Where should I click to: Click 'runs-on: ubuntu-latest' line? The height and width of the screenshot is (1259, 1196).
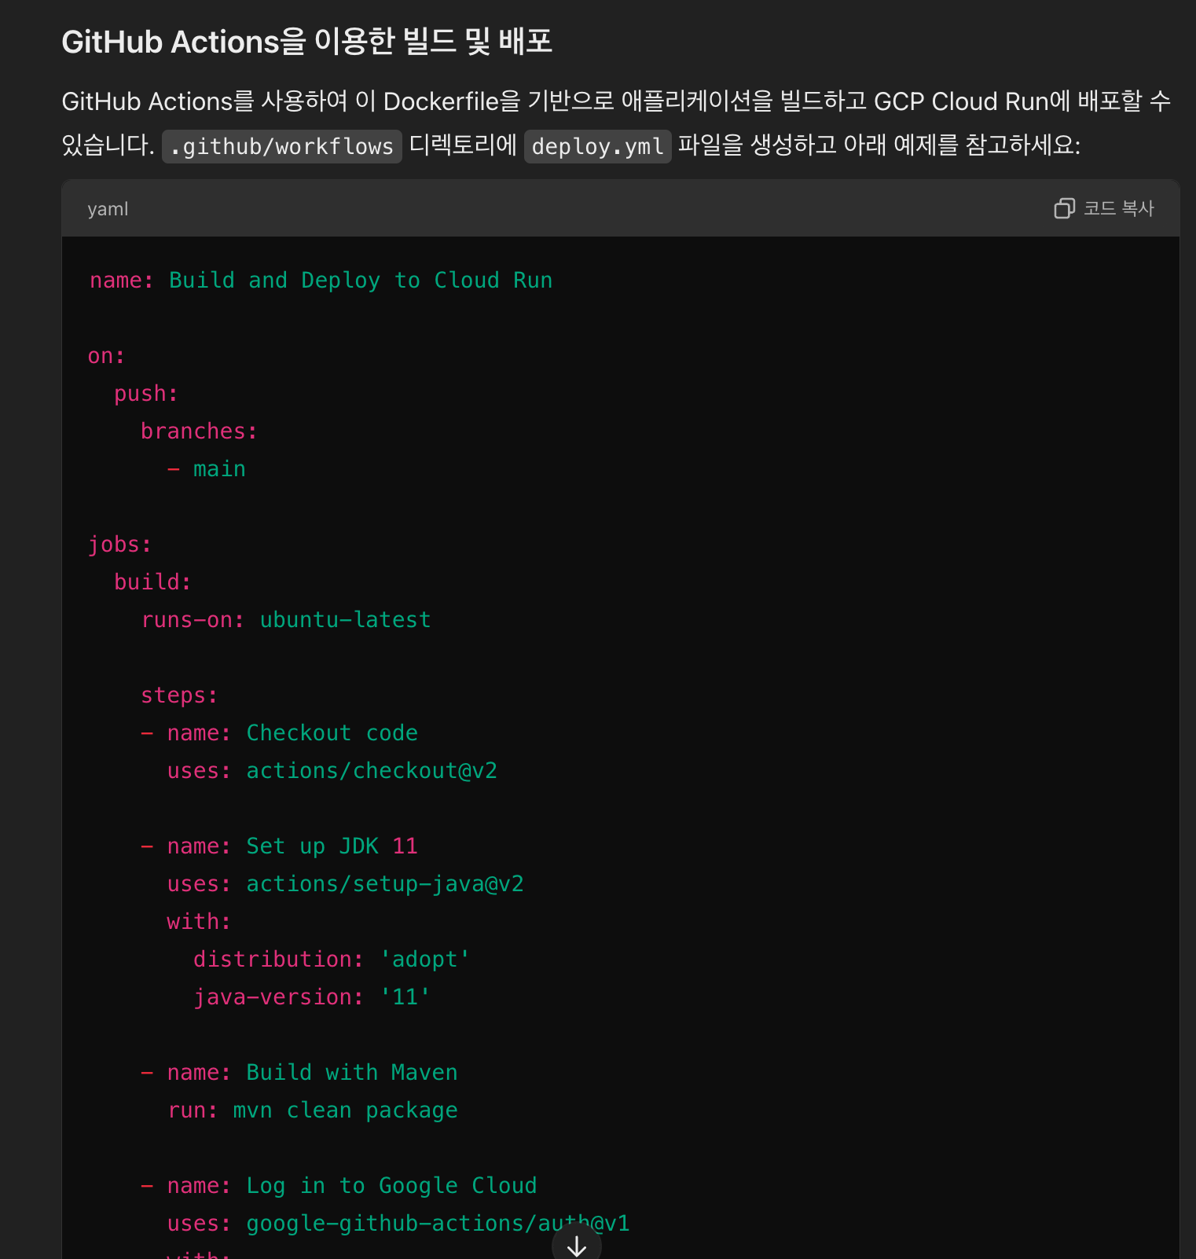coord(286,620)
